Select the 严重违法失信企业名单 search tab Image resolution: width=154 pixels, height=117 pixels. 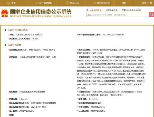[x=132, y=10]
